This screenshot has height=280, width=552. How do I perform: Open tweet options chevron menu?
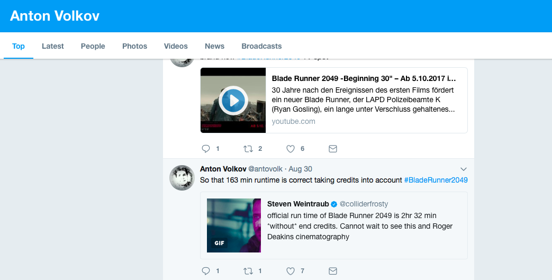464,169
